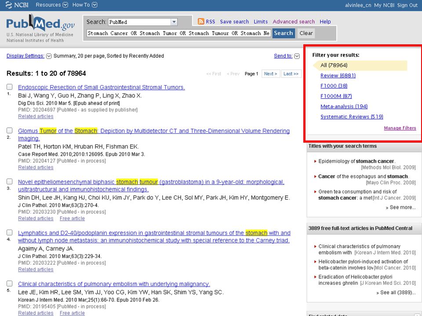Image resolution: width=422 pixels, height=316 pixels.
Task: Open Helicobacter pylori-induced activation of beta-catenin article
Action: [x=364, y=265]
